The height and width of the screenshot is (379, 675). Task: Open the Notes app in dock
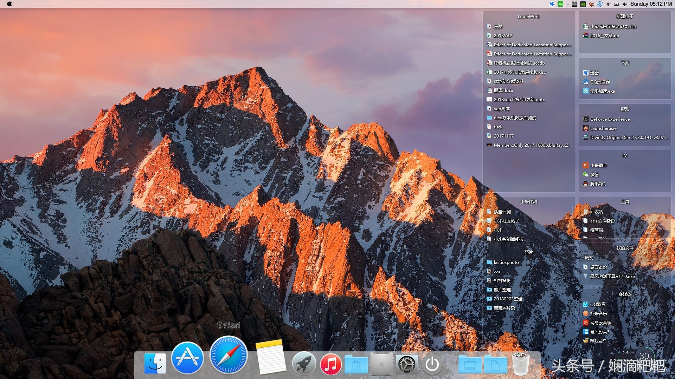coord(270,358)
